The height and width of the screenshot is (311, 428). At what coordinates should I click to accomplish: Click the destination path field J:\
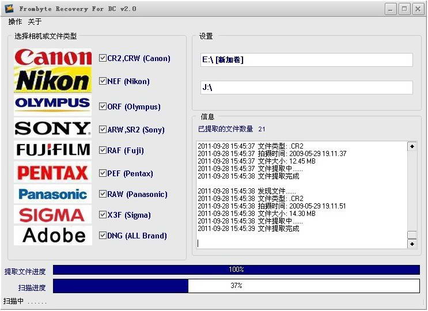click(306, 88)
